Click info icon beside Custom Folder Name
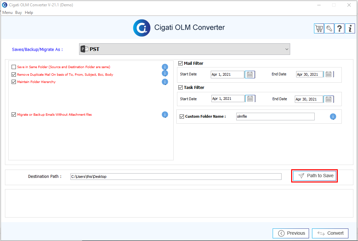This screenshot has height=241, width=358. pyautogui.click(x=333, y=117)
